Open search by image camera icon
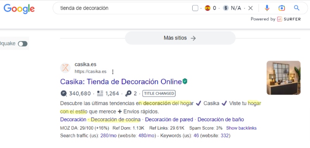This screenshot has height=148, width=310. [282, 8]
